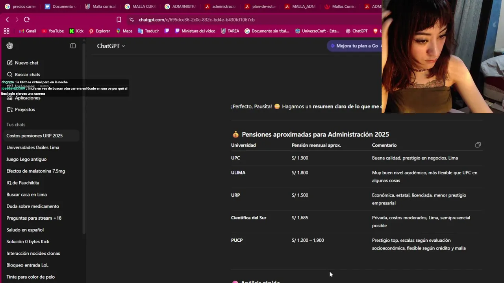
Task: Go forward with the browser forward arrow
Action: tap(17, 20)
